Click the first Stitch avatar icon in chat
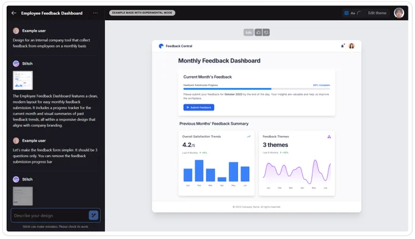Viewport: 415px width, 239px height. pyautogui.click(x=16, y=63)
